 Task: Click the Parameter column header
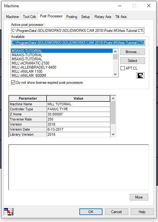pyautogui.click(x=28, y=98)
